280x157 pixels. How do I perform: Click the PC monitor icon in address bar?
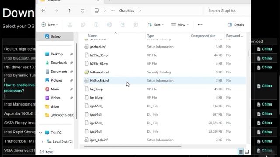pyautogui.click(x=97, y=10)
